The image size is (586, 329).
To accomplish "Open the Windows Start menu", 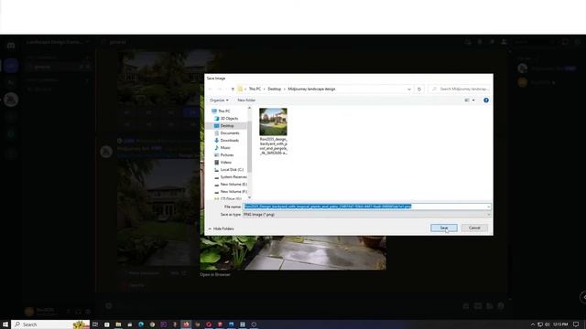I will (5, 324).
